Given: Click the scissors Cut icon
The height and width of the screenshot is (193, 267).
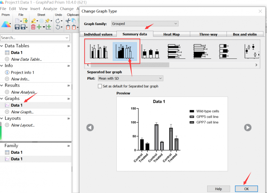Looking at the screenshot, I should coord(68,21).
